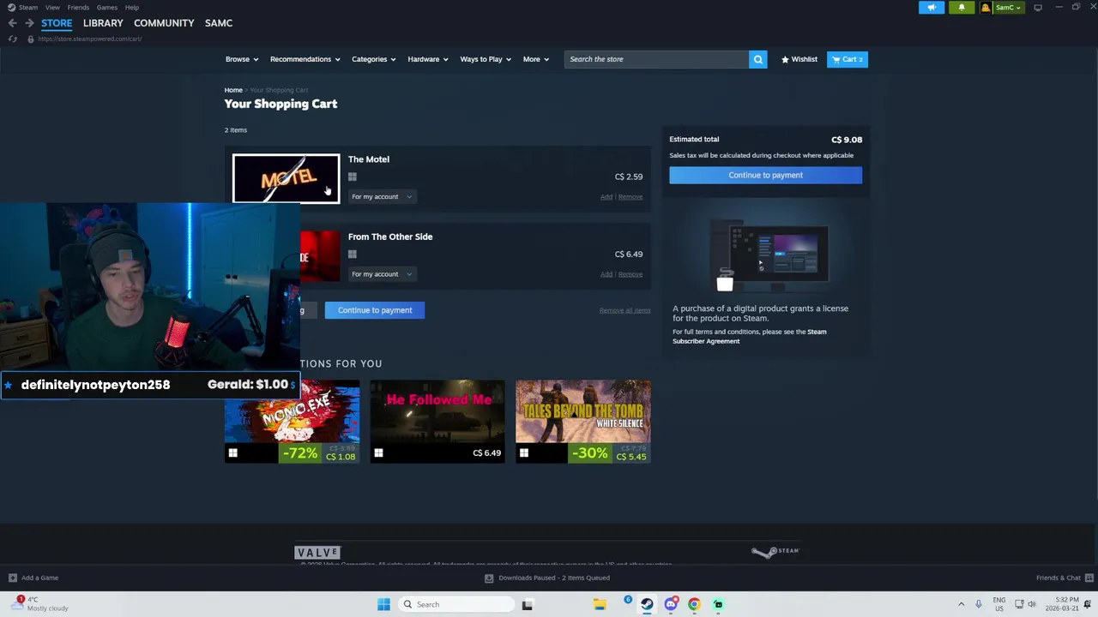The image size is (1098, 617).
Task: Show hidden tray icons chevron
Action: (x=961, y=604)
